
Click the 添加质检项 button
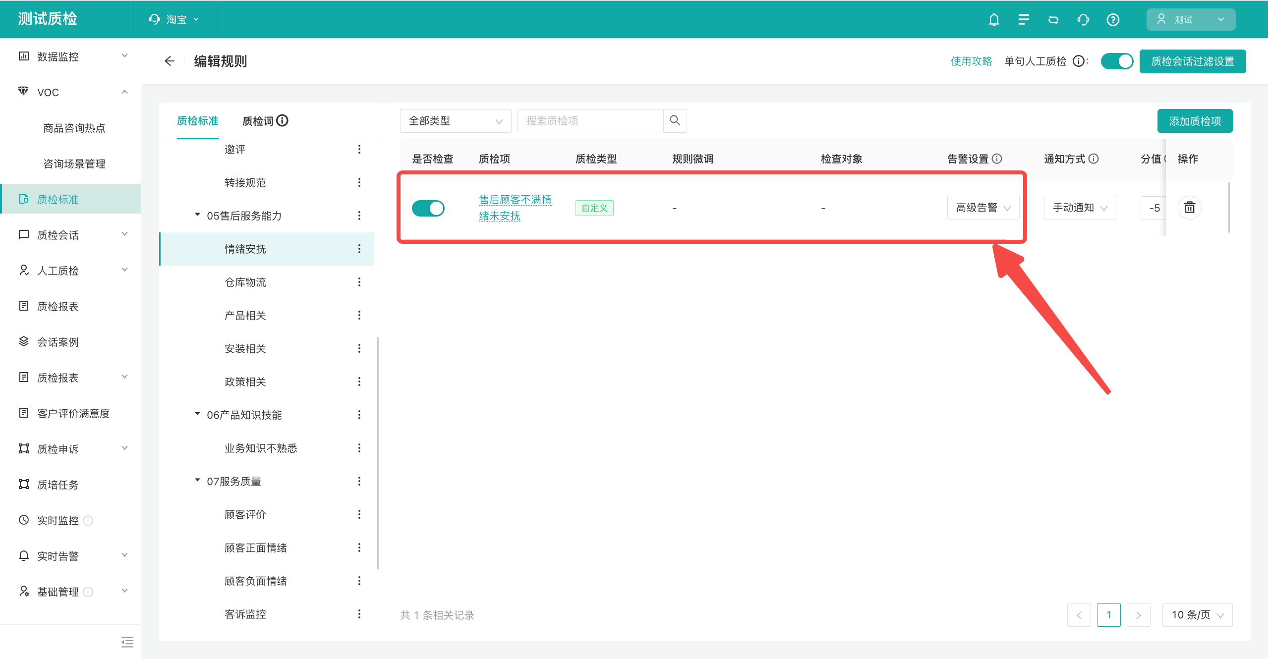tap(1195, 121)
